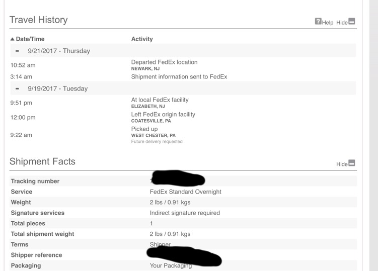Click the Activity column header
378x271 pixels.
pos(142,39)
